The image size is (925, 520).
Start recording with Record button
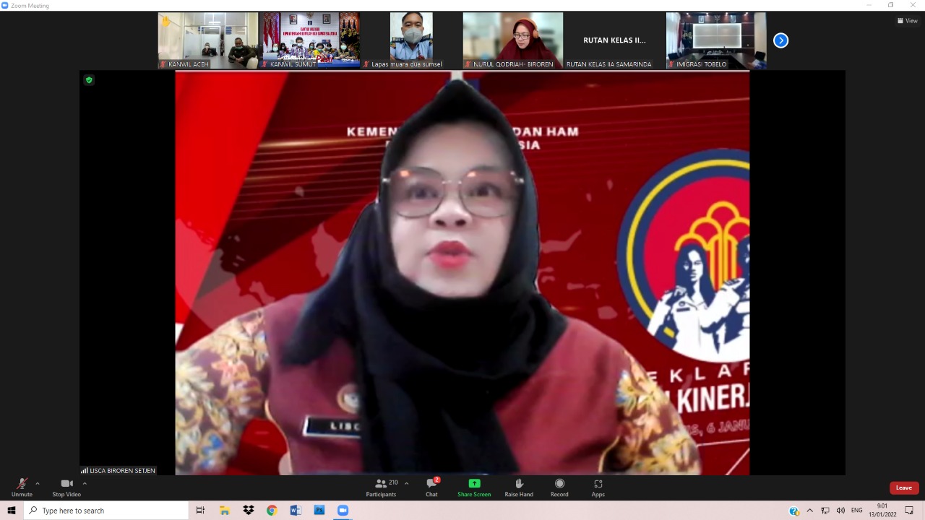[559, 485]
